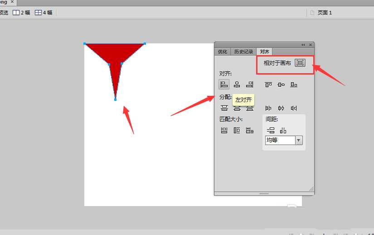The height and width of the screenshot is (235, 374).
Task: Align objects to top edge
Action: (x=268, y=85)
